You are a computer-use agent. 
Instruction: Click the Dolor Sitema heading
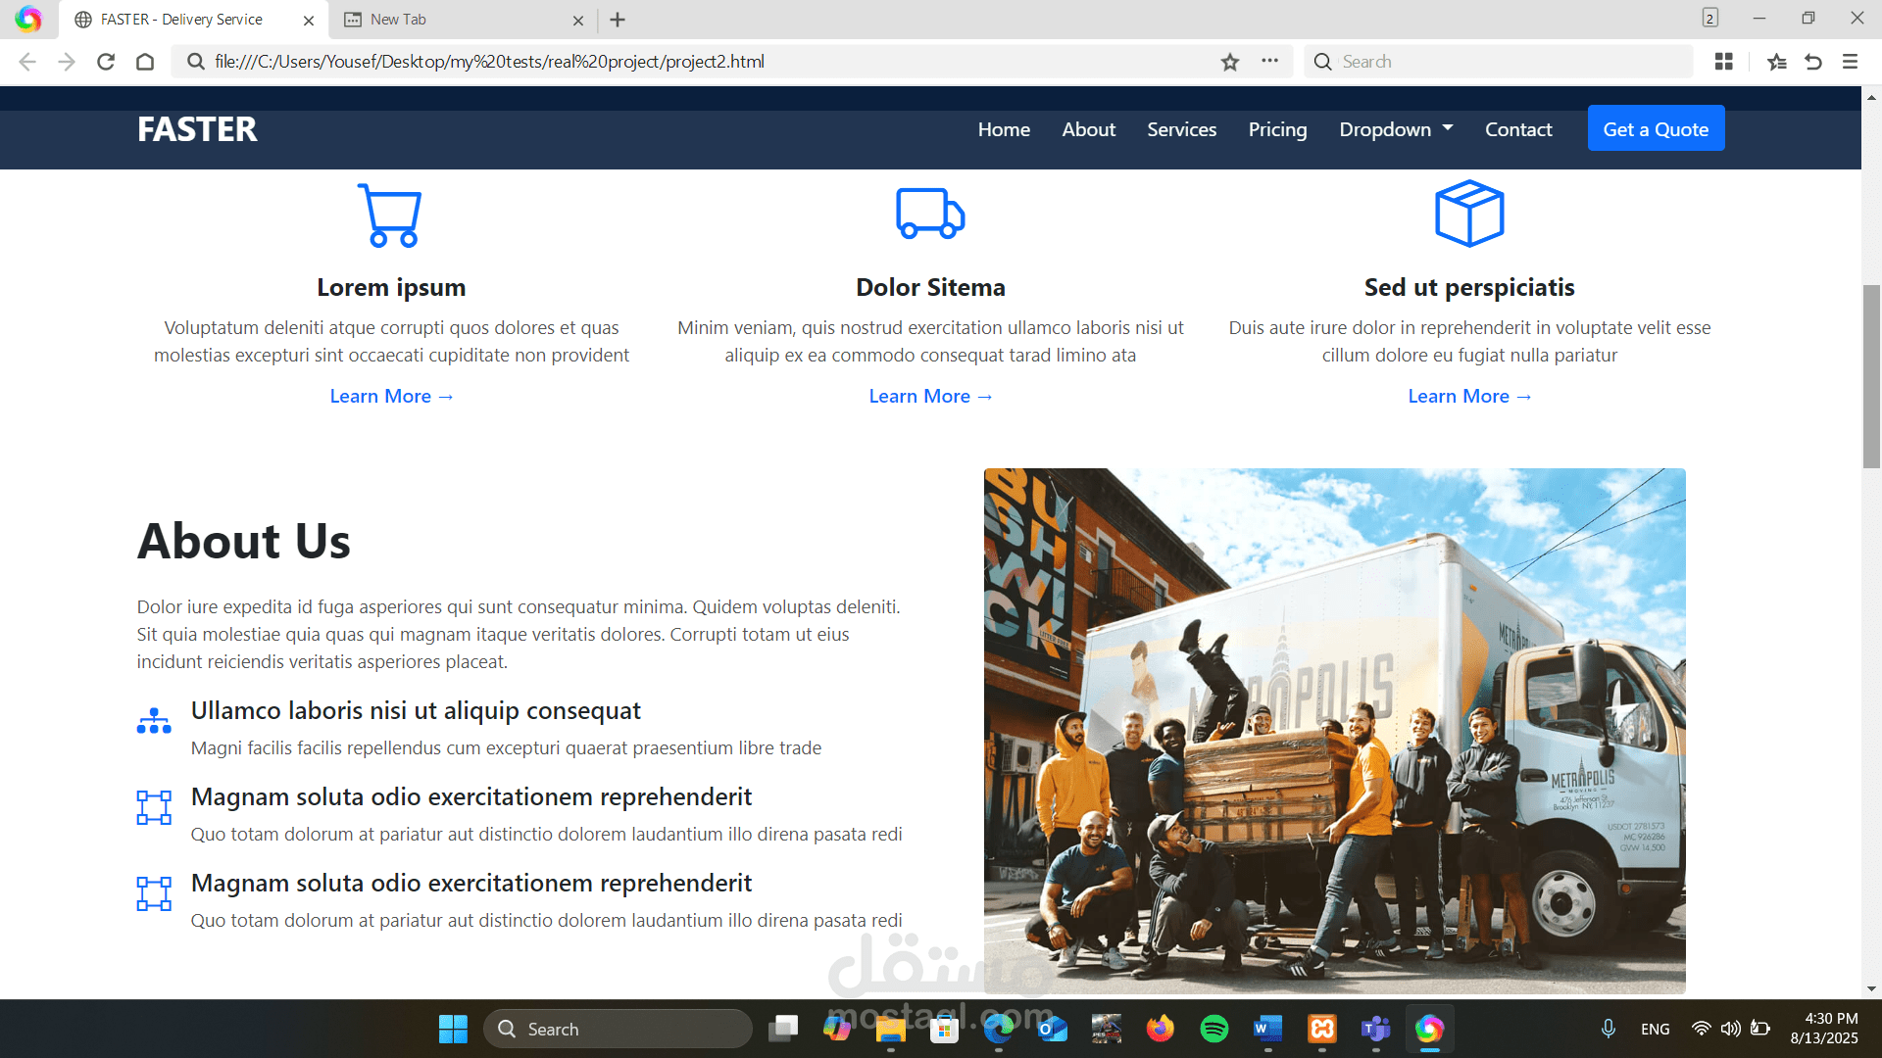click(930, 287)
